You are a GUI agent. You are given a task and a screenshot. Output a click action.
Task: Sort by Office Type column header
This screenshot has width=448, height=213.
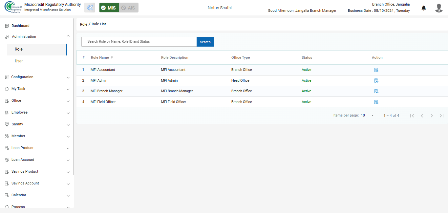point(241,57)
